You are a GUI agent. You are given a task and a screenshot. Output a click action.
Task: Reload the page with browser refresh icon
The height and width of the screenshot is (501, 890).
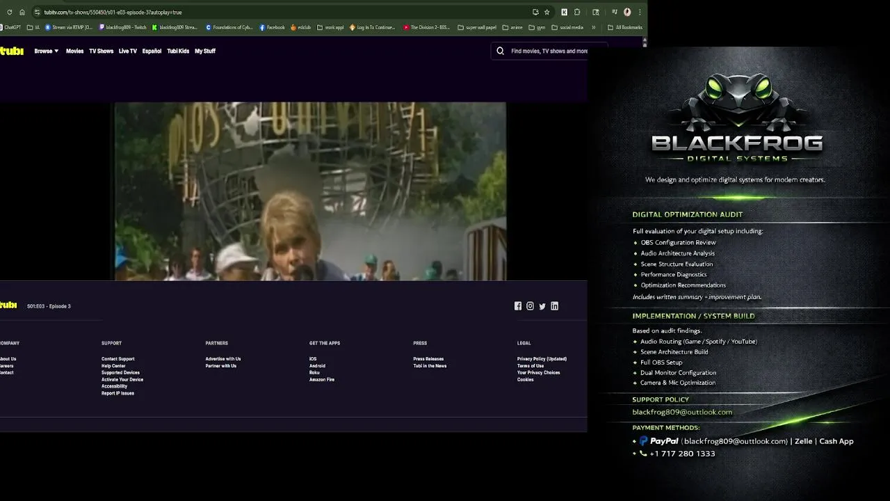click(10, 12)
